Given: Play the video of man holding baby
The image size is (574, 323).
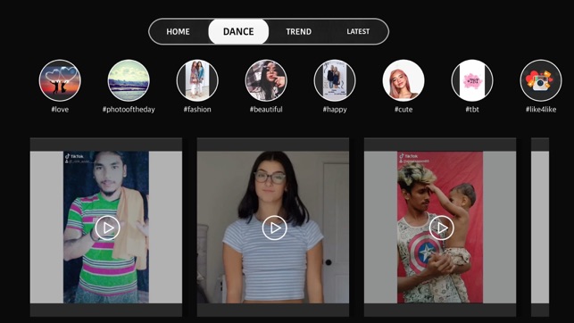Looking at the screenshot, I should click(442, 228).
